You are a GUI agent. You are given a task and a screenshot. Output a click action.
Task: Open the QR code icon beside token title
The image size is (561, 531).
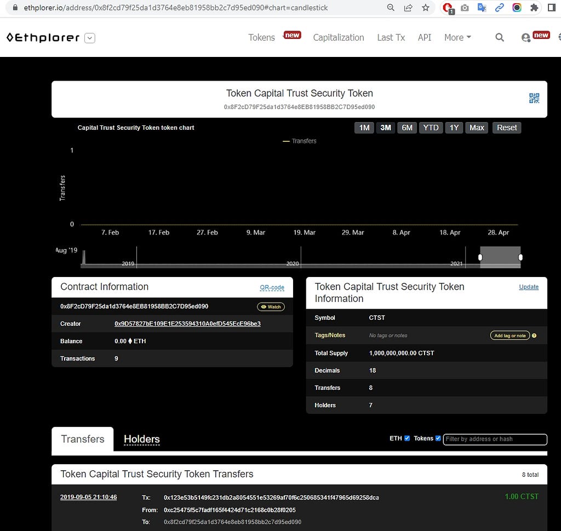coord(534,98)
